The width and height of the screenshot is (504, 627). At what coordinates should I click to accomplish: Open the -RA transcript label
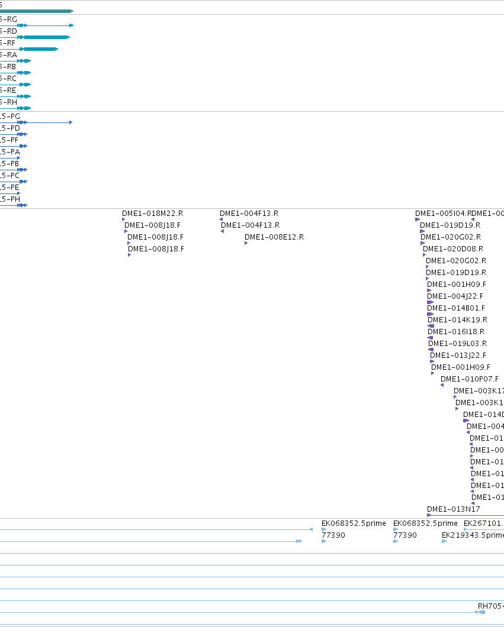tap(8, 55)
